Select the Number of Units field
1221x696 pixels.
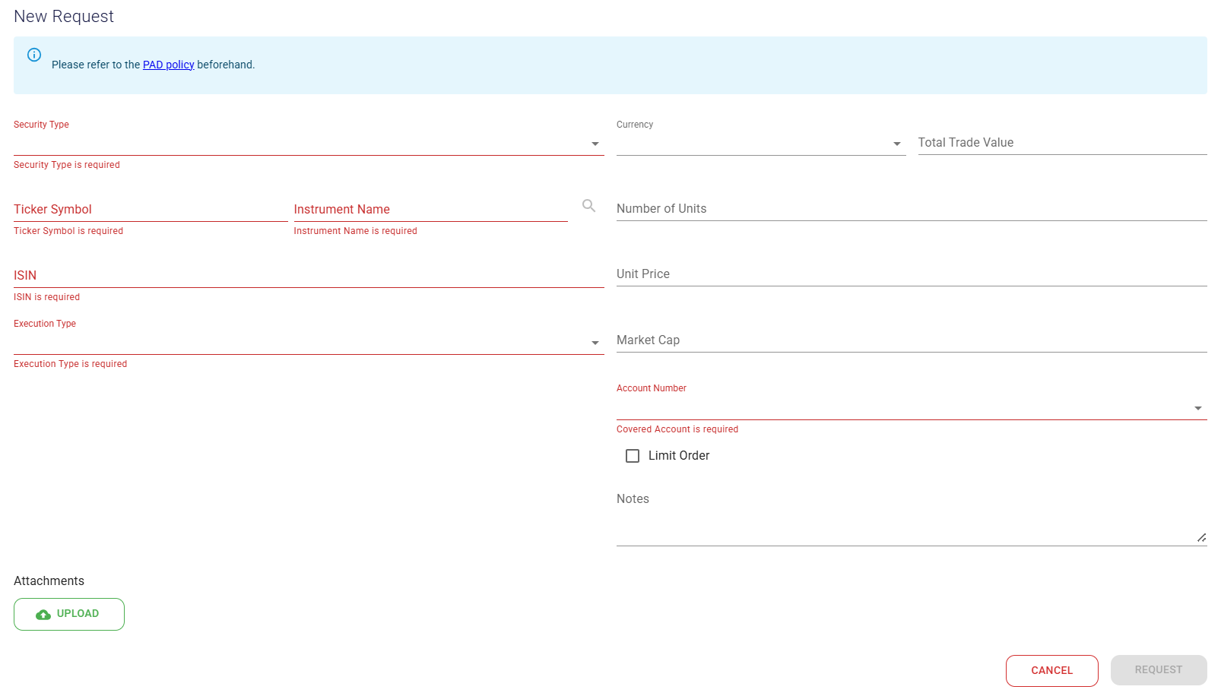click(911, 209)
